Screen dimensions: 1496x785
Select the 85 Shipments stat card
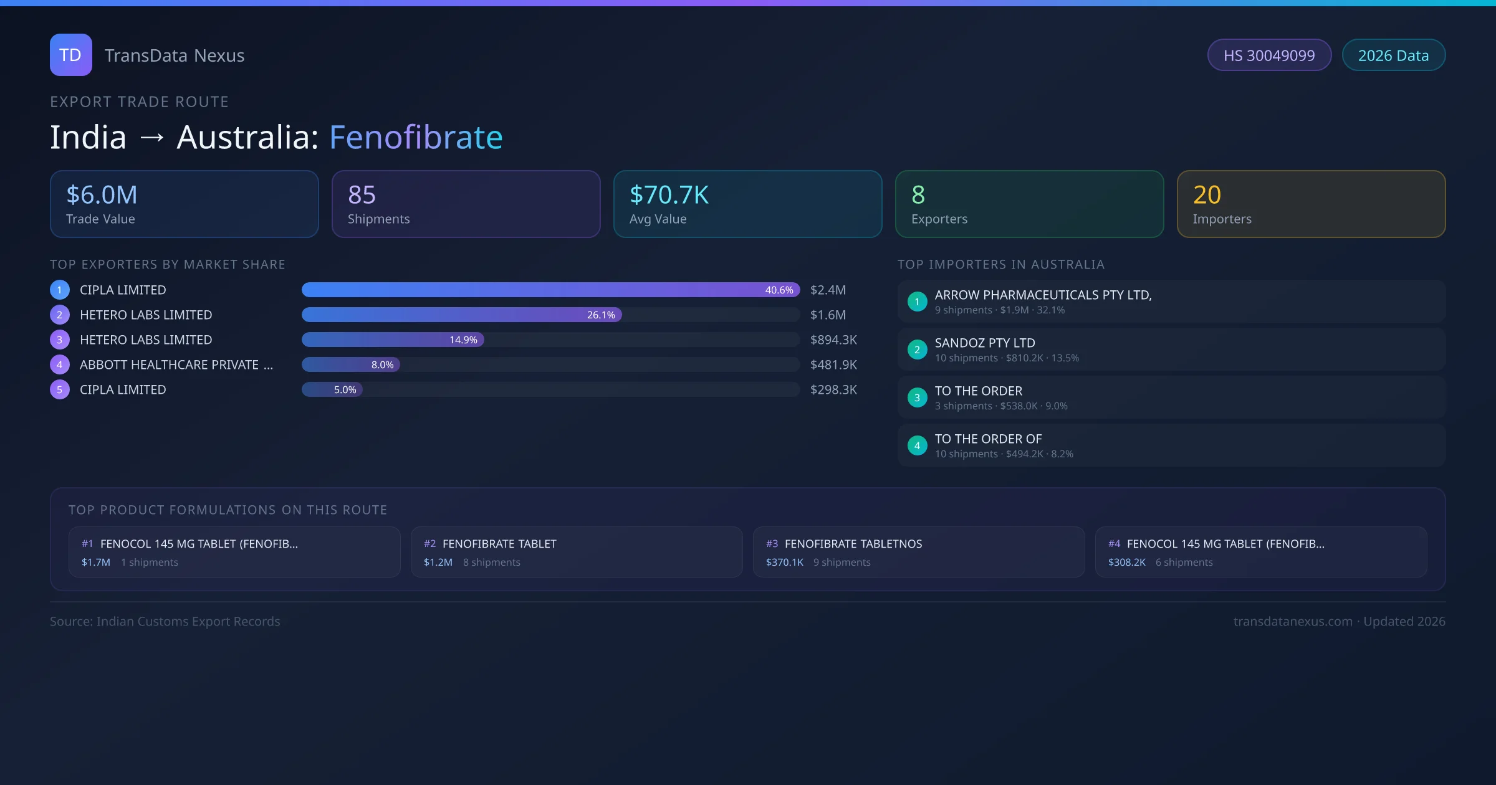click(466, 204)
